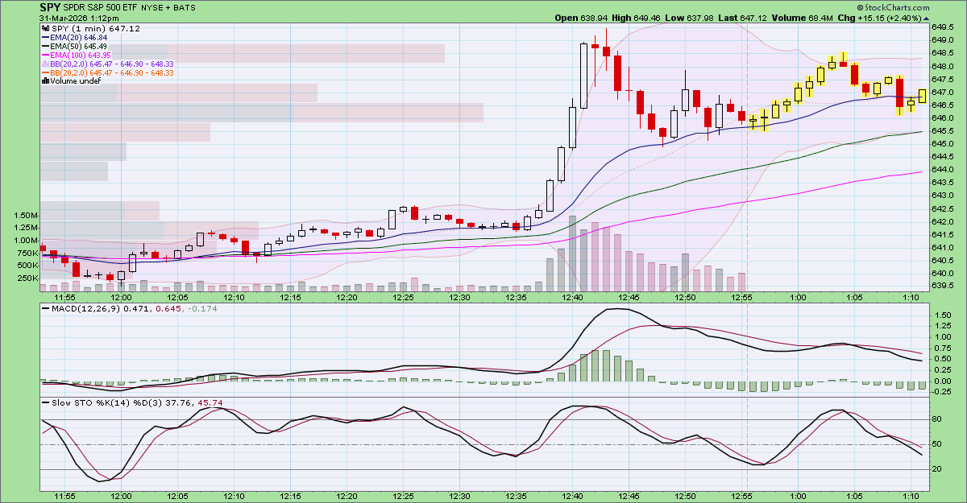Click the volume bars icon beside Volume undef
The height and width of the screenshot is (503, 967).
point(45,81)
